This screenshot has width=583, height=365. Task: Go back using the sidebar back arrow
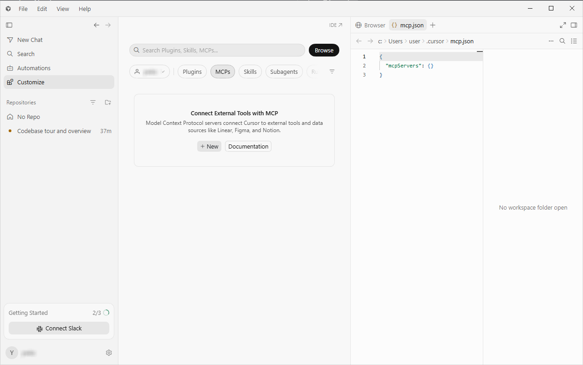[97, 25]
